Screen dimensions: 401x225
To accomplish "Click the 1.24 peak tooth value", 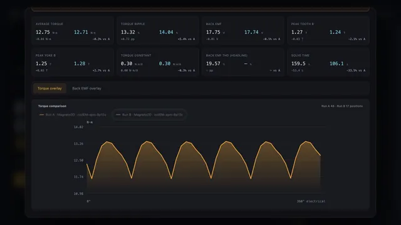I will pos(335,32).
